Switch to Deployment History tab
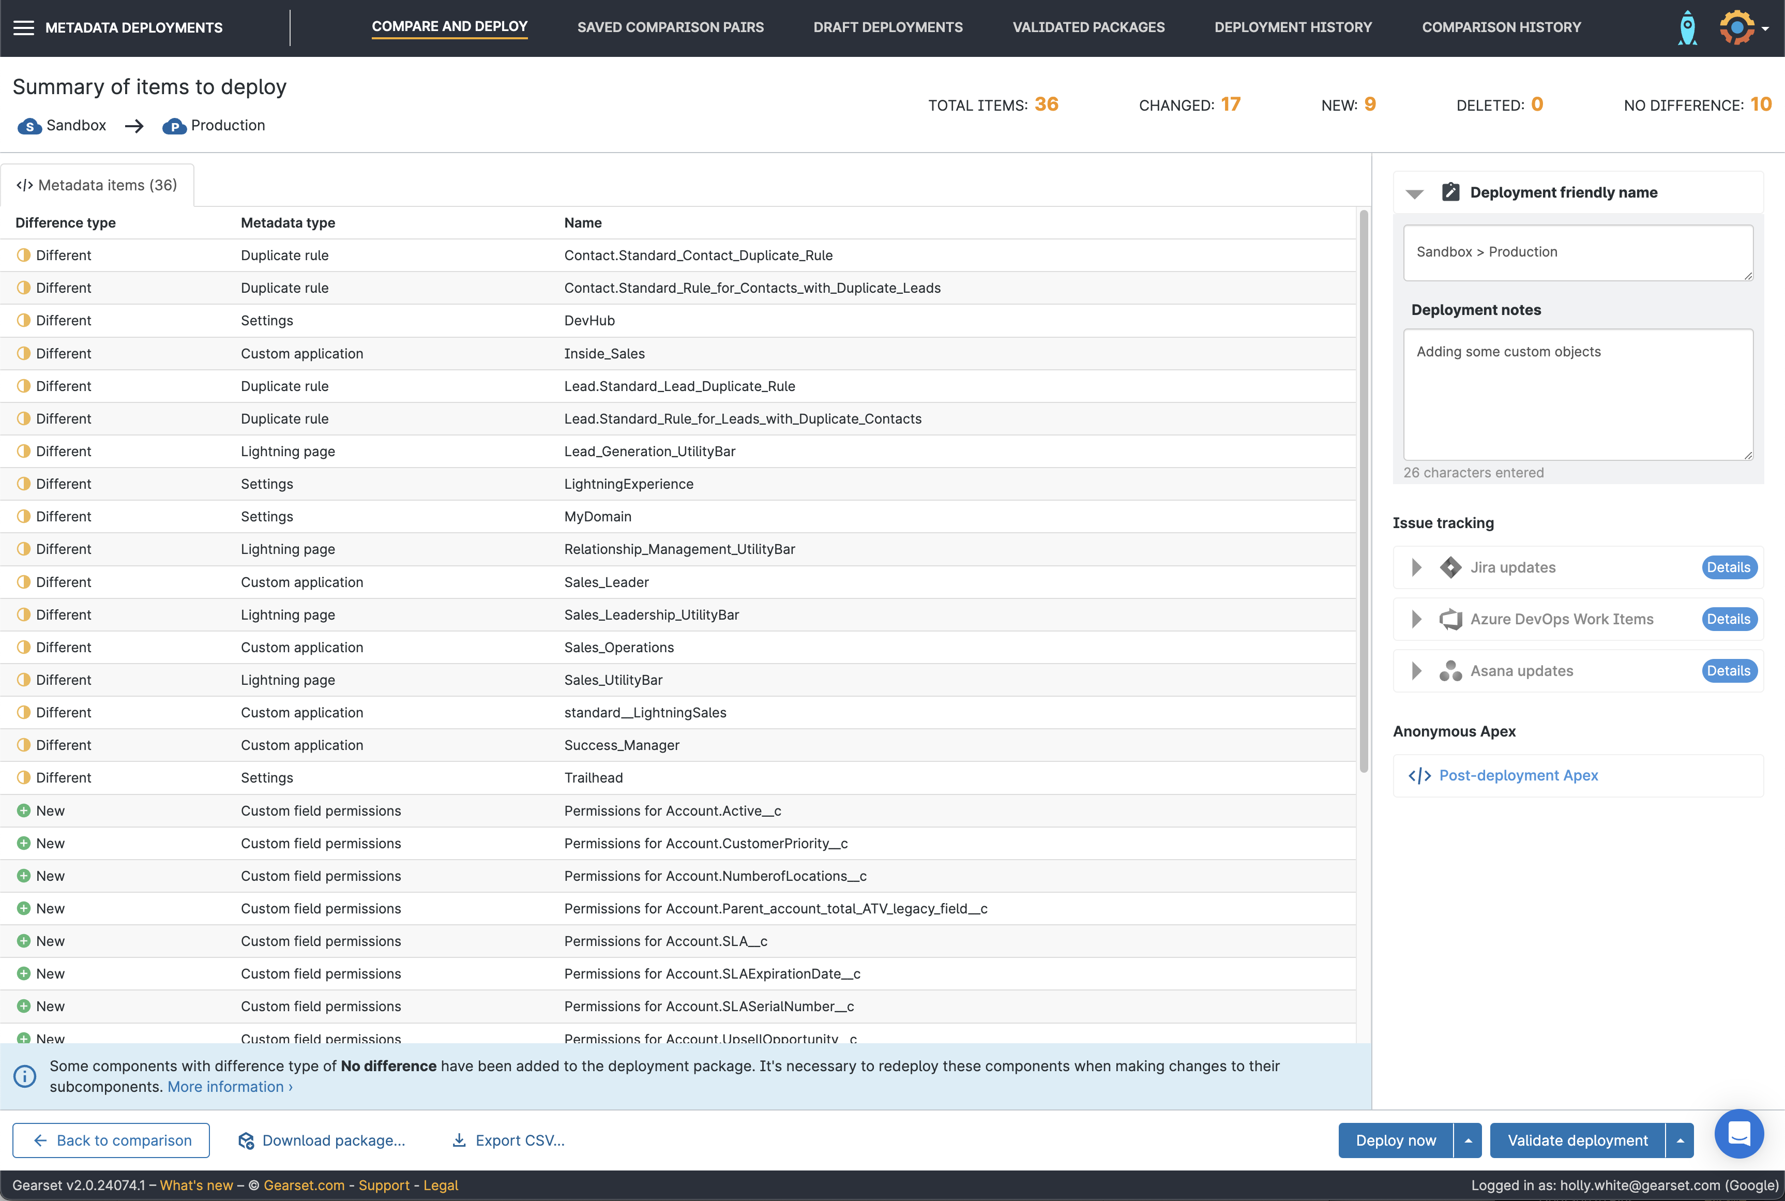The image size is (1785, 1201). click(1293, 27)
